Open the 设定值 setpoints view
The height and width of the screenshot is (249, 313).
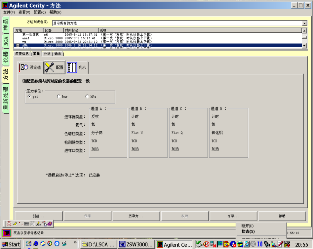[30, 67]
